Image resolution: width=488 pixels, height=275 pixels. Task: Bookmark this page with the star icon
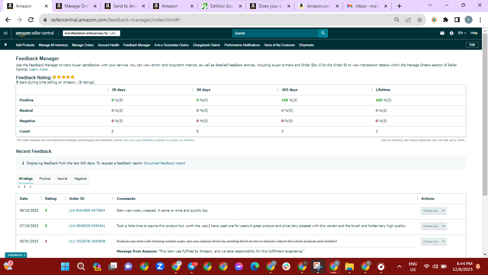(x=419, y=20)
